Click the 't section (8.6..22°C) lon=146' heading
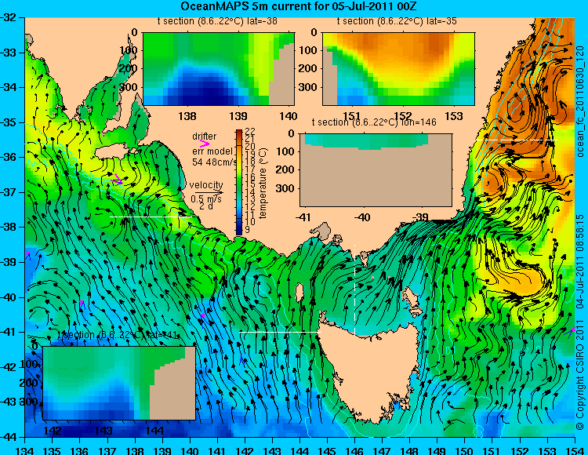Image resolution: width=588 pixels, height=455 pixels. coord(374,122)
